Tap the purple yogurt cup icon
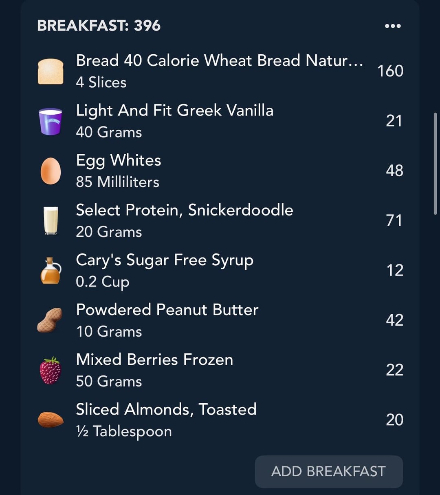Screen dimensions: 440x495 (x=51, y=121)
